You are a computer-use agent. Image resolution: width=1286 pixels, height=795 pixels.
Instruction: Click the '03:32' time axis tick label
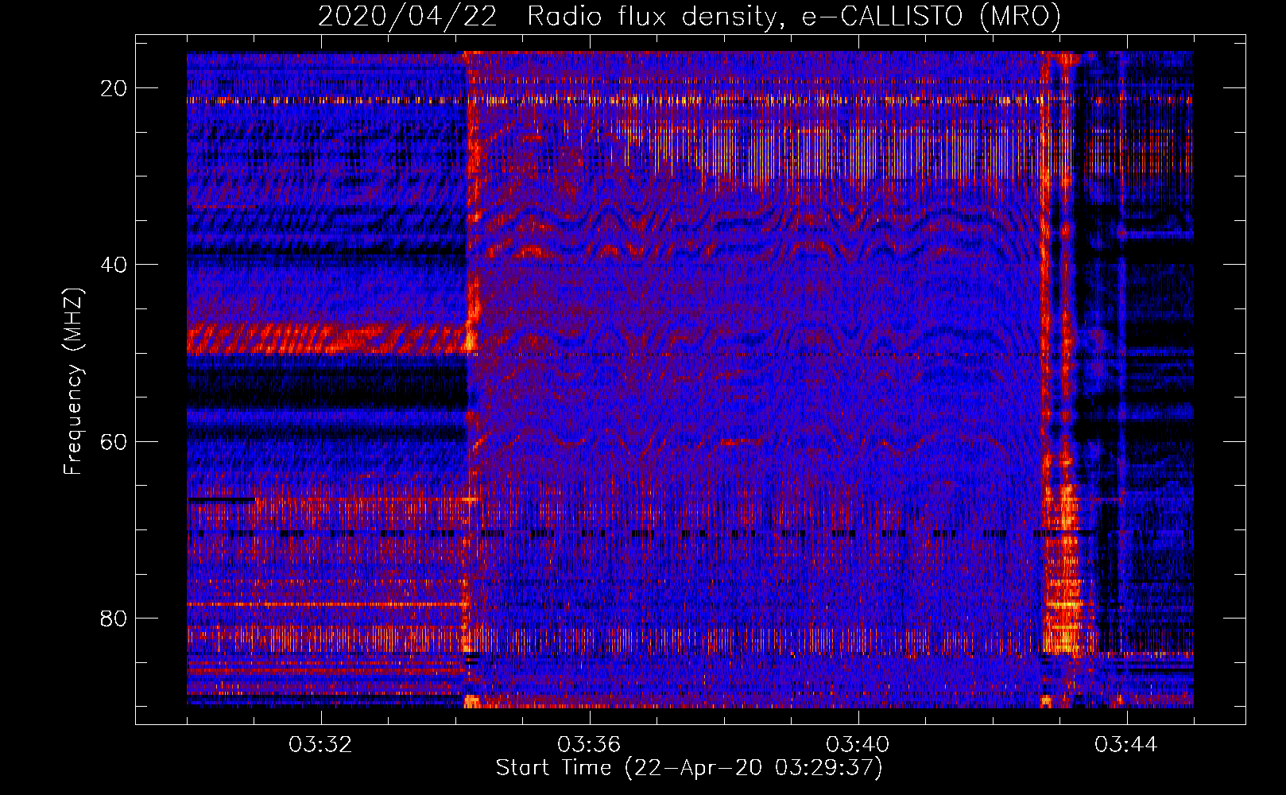point(320,745)
